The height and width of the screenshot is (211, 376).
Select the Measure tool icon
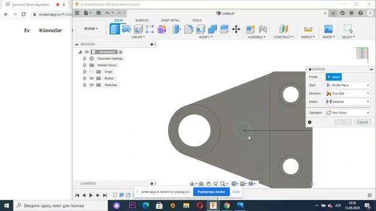coord(308,29)
